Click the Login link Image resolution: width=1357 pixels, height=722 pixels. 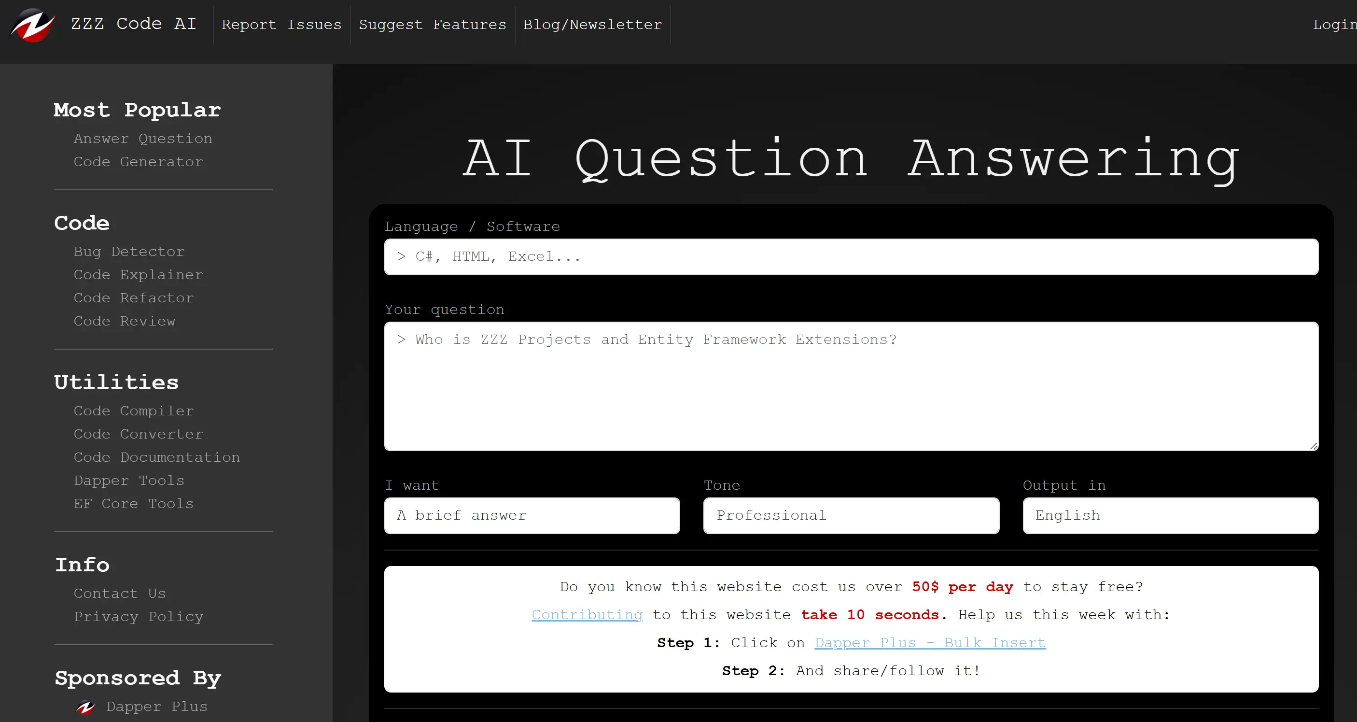point(1334,25)
